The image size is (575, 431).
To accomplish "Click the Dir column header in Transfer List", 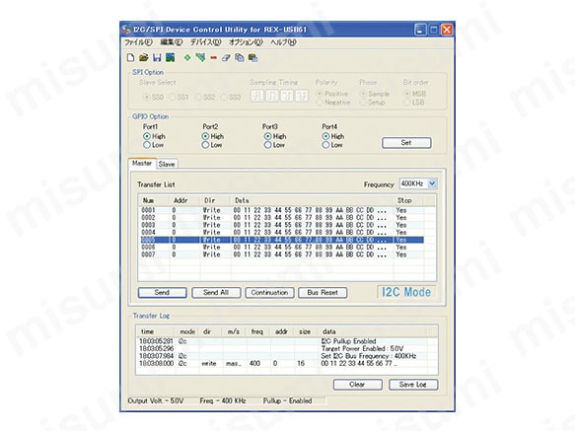I will (216, 200).
